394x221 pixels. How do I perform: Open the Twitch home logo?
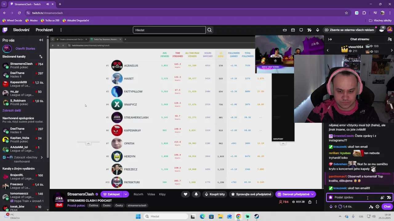coord(5,30)
